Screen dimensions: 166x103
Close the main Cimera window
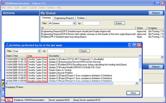[163, 3]
